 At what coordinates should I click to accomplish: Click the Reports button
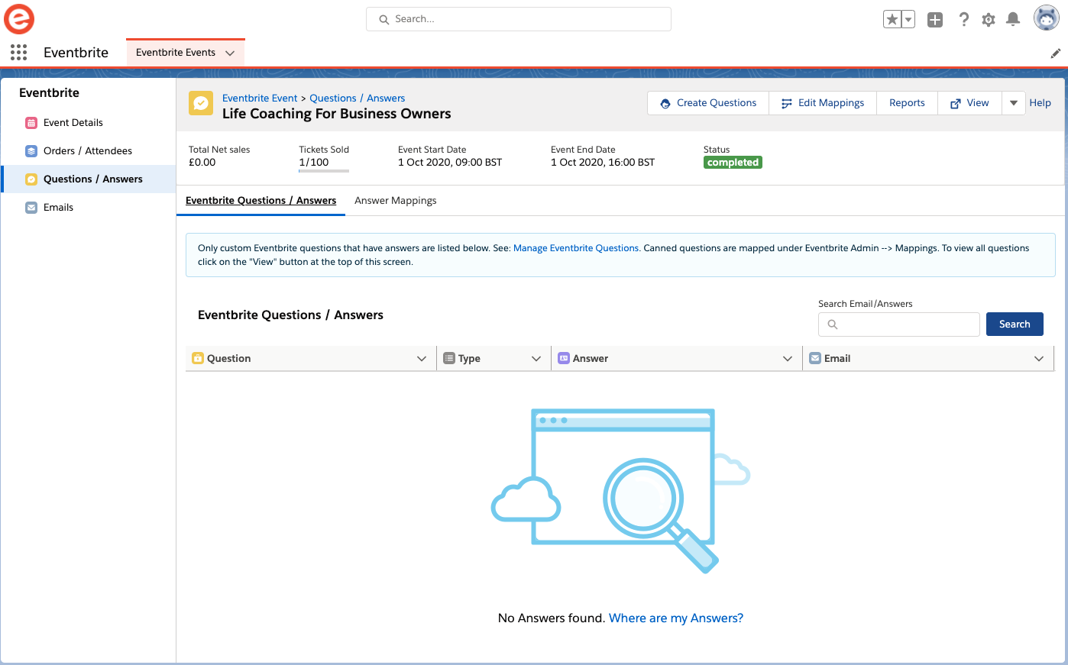point(907,103)
